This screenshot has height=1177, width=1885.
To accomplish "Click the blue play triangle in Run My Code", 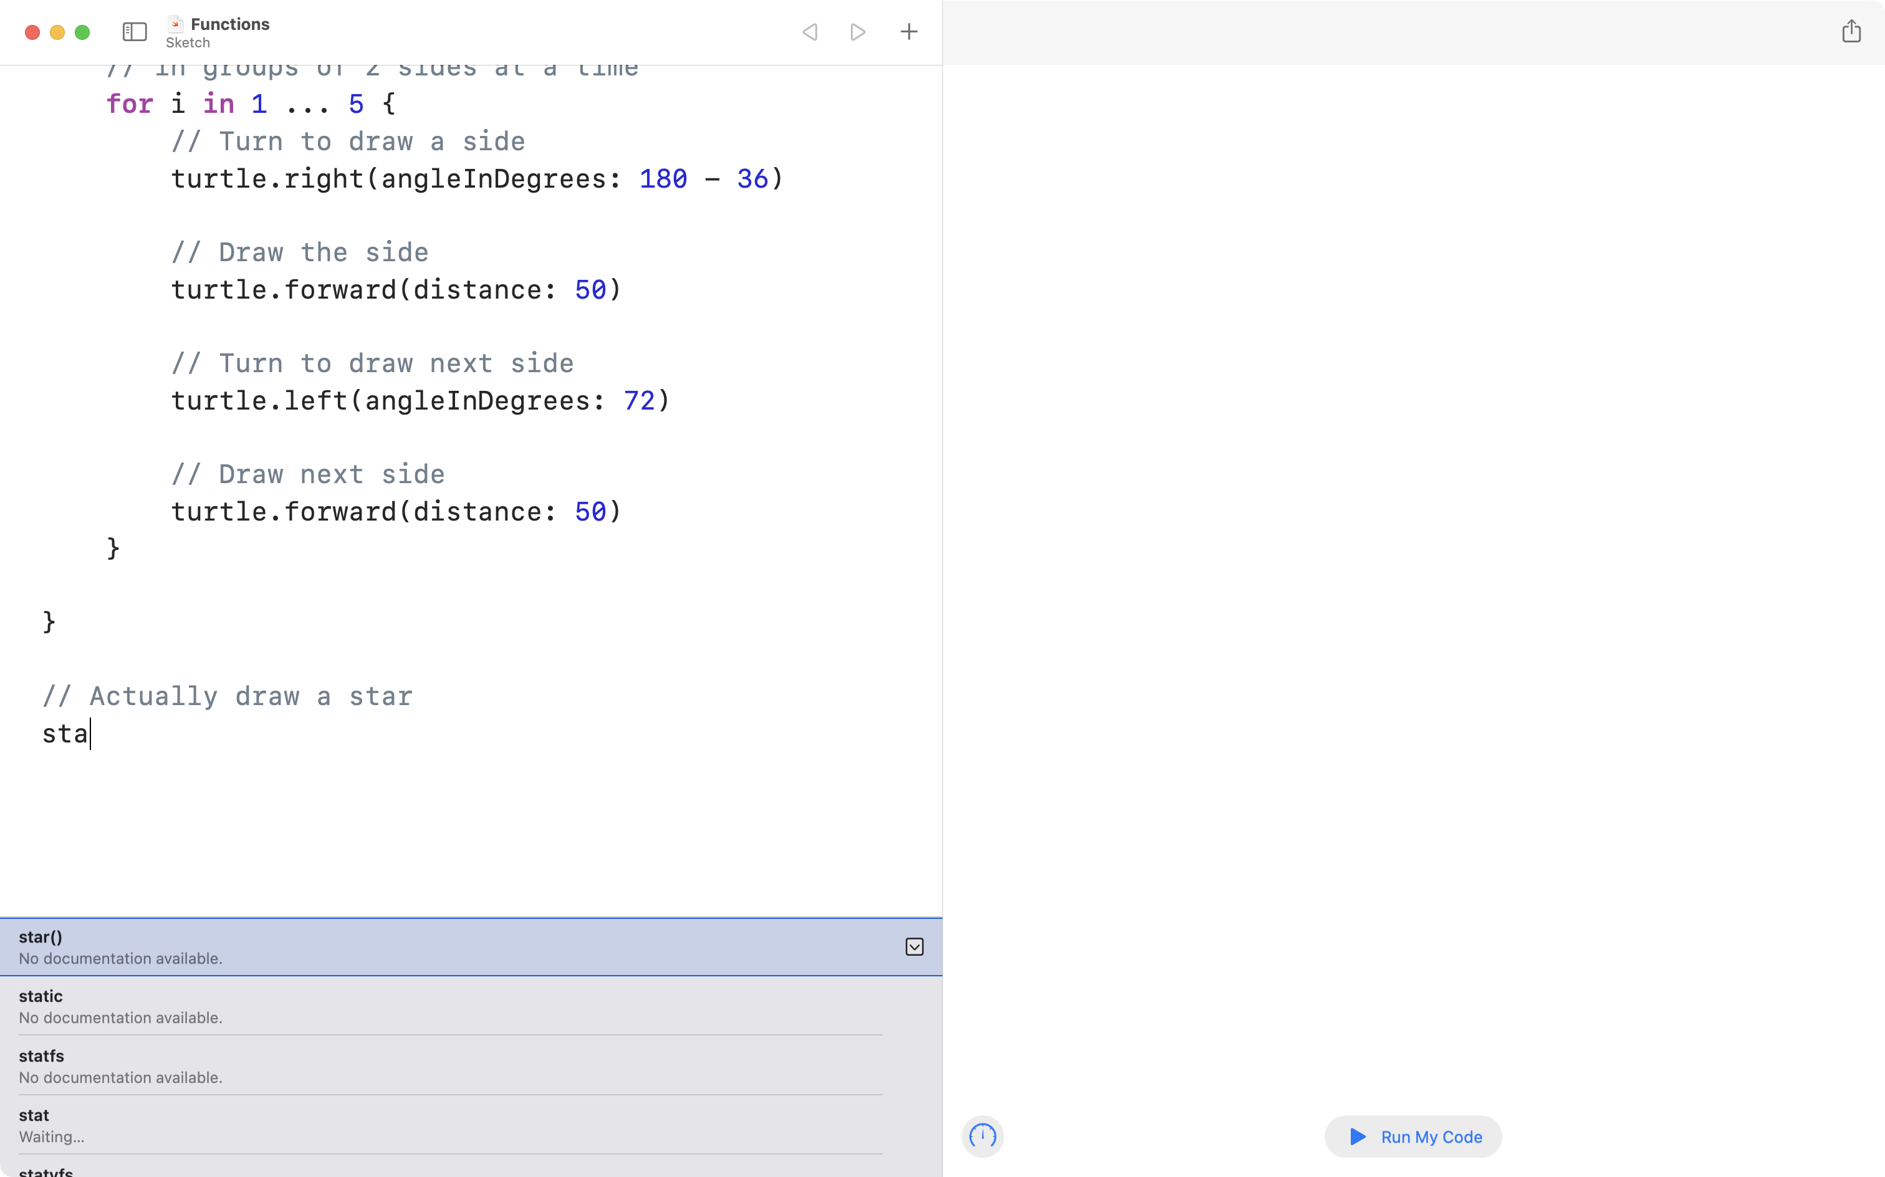I will pyautogui.click(x=1357, y=1136).
